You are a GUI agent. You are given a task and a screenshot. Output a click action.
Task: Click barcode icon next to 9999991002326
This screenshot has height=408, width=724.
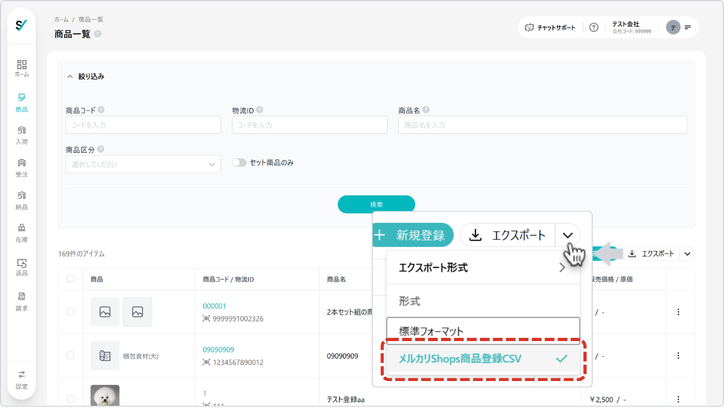coord(206,319)
